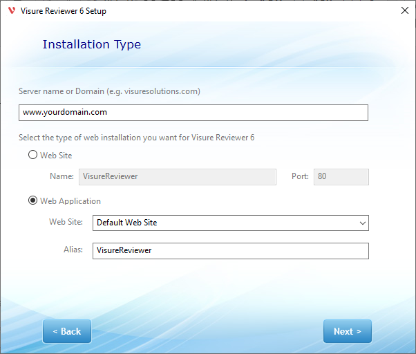The height and width of the screenshot is (354, 416).
Task: Click the disabled Port field showing 80
Action: [x=341, y=177]
